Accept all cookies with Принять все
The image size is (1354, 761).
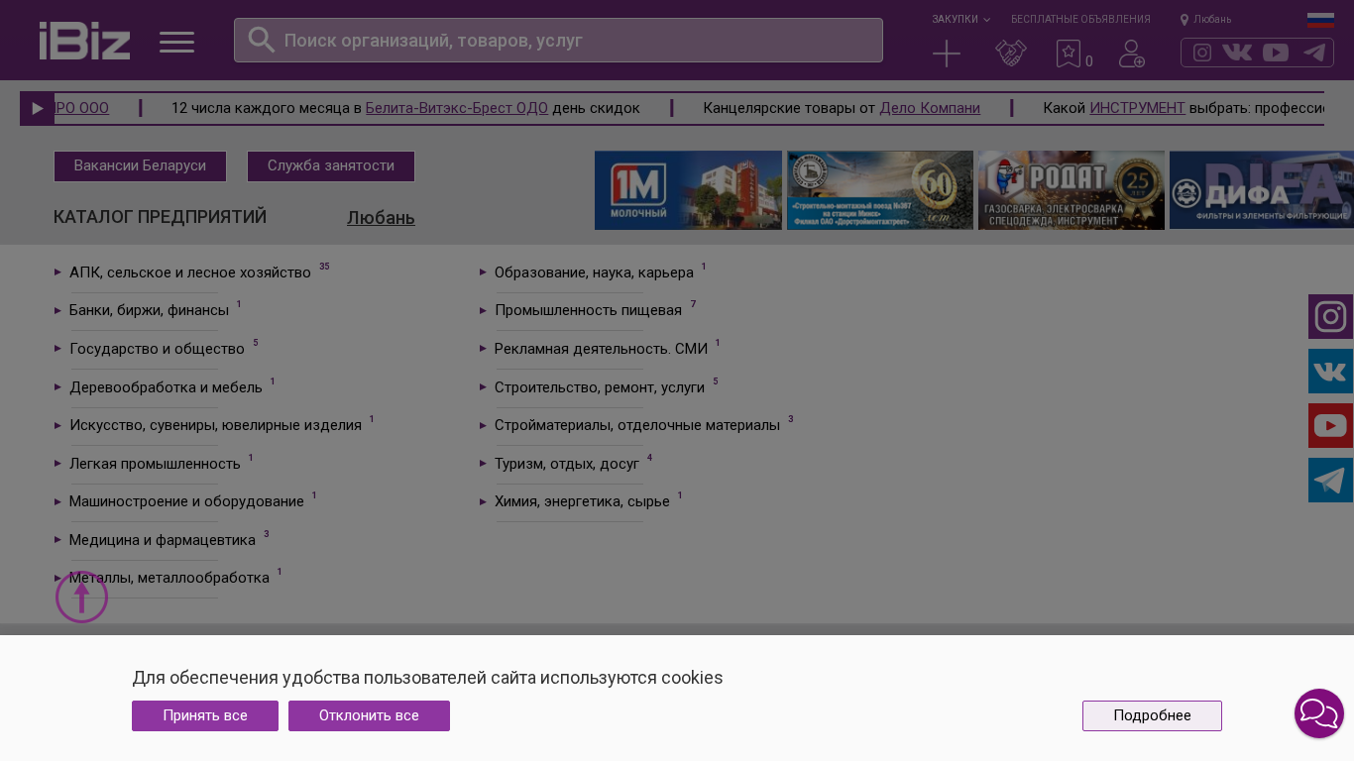205,715
